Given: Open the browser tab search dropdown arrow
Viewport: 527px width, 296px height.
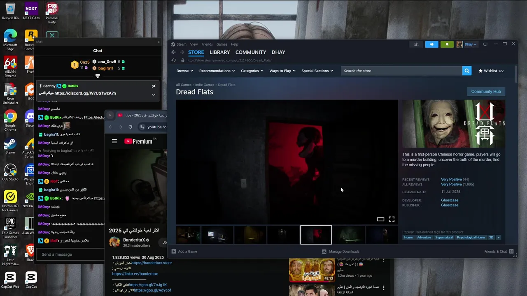Looking at the screenshot, I should [x=110, y=115].
